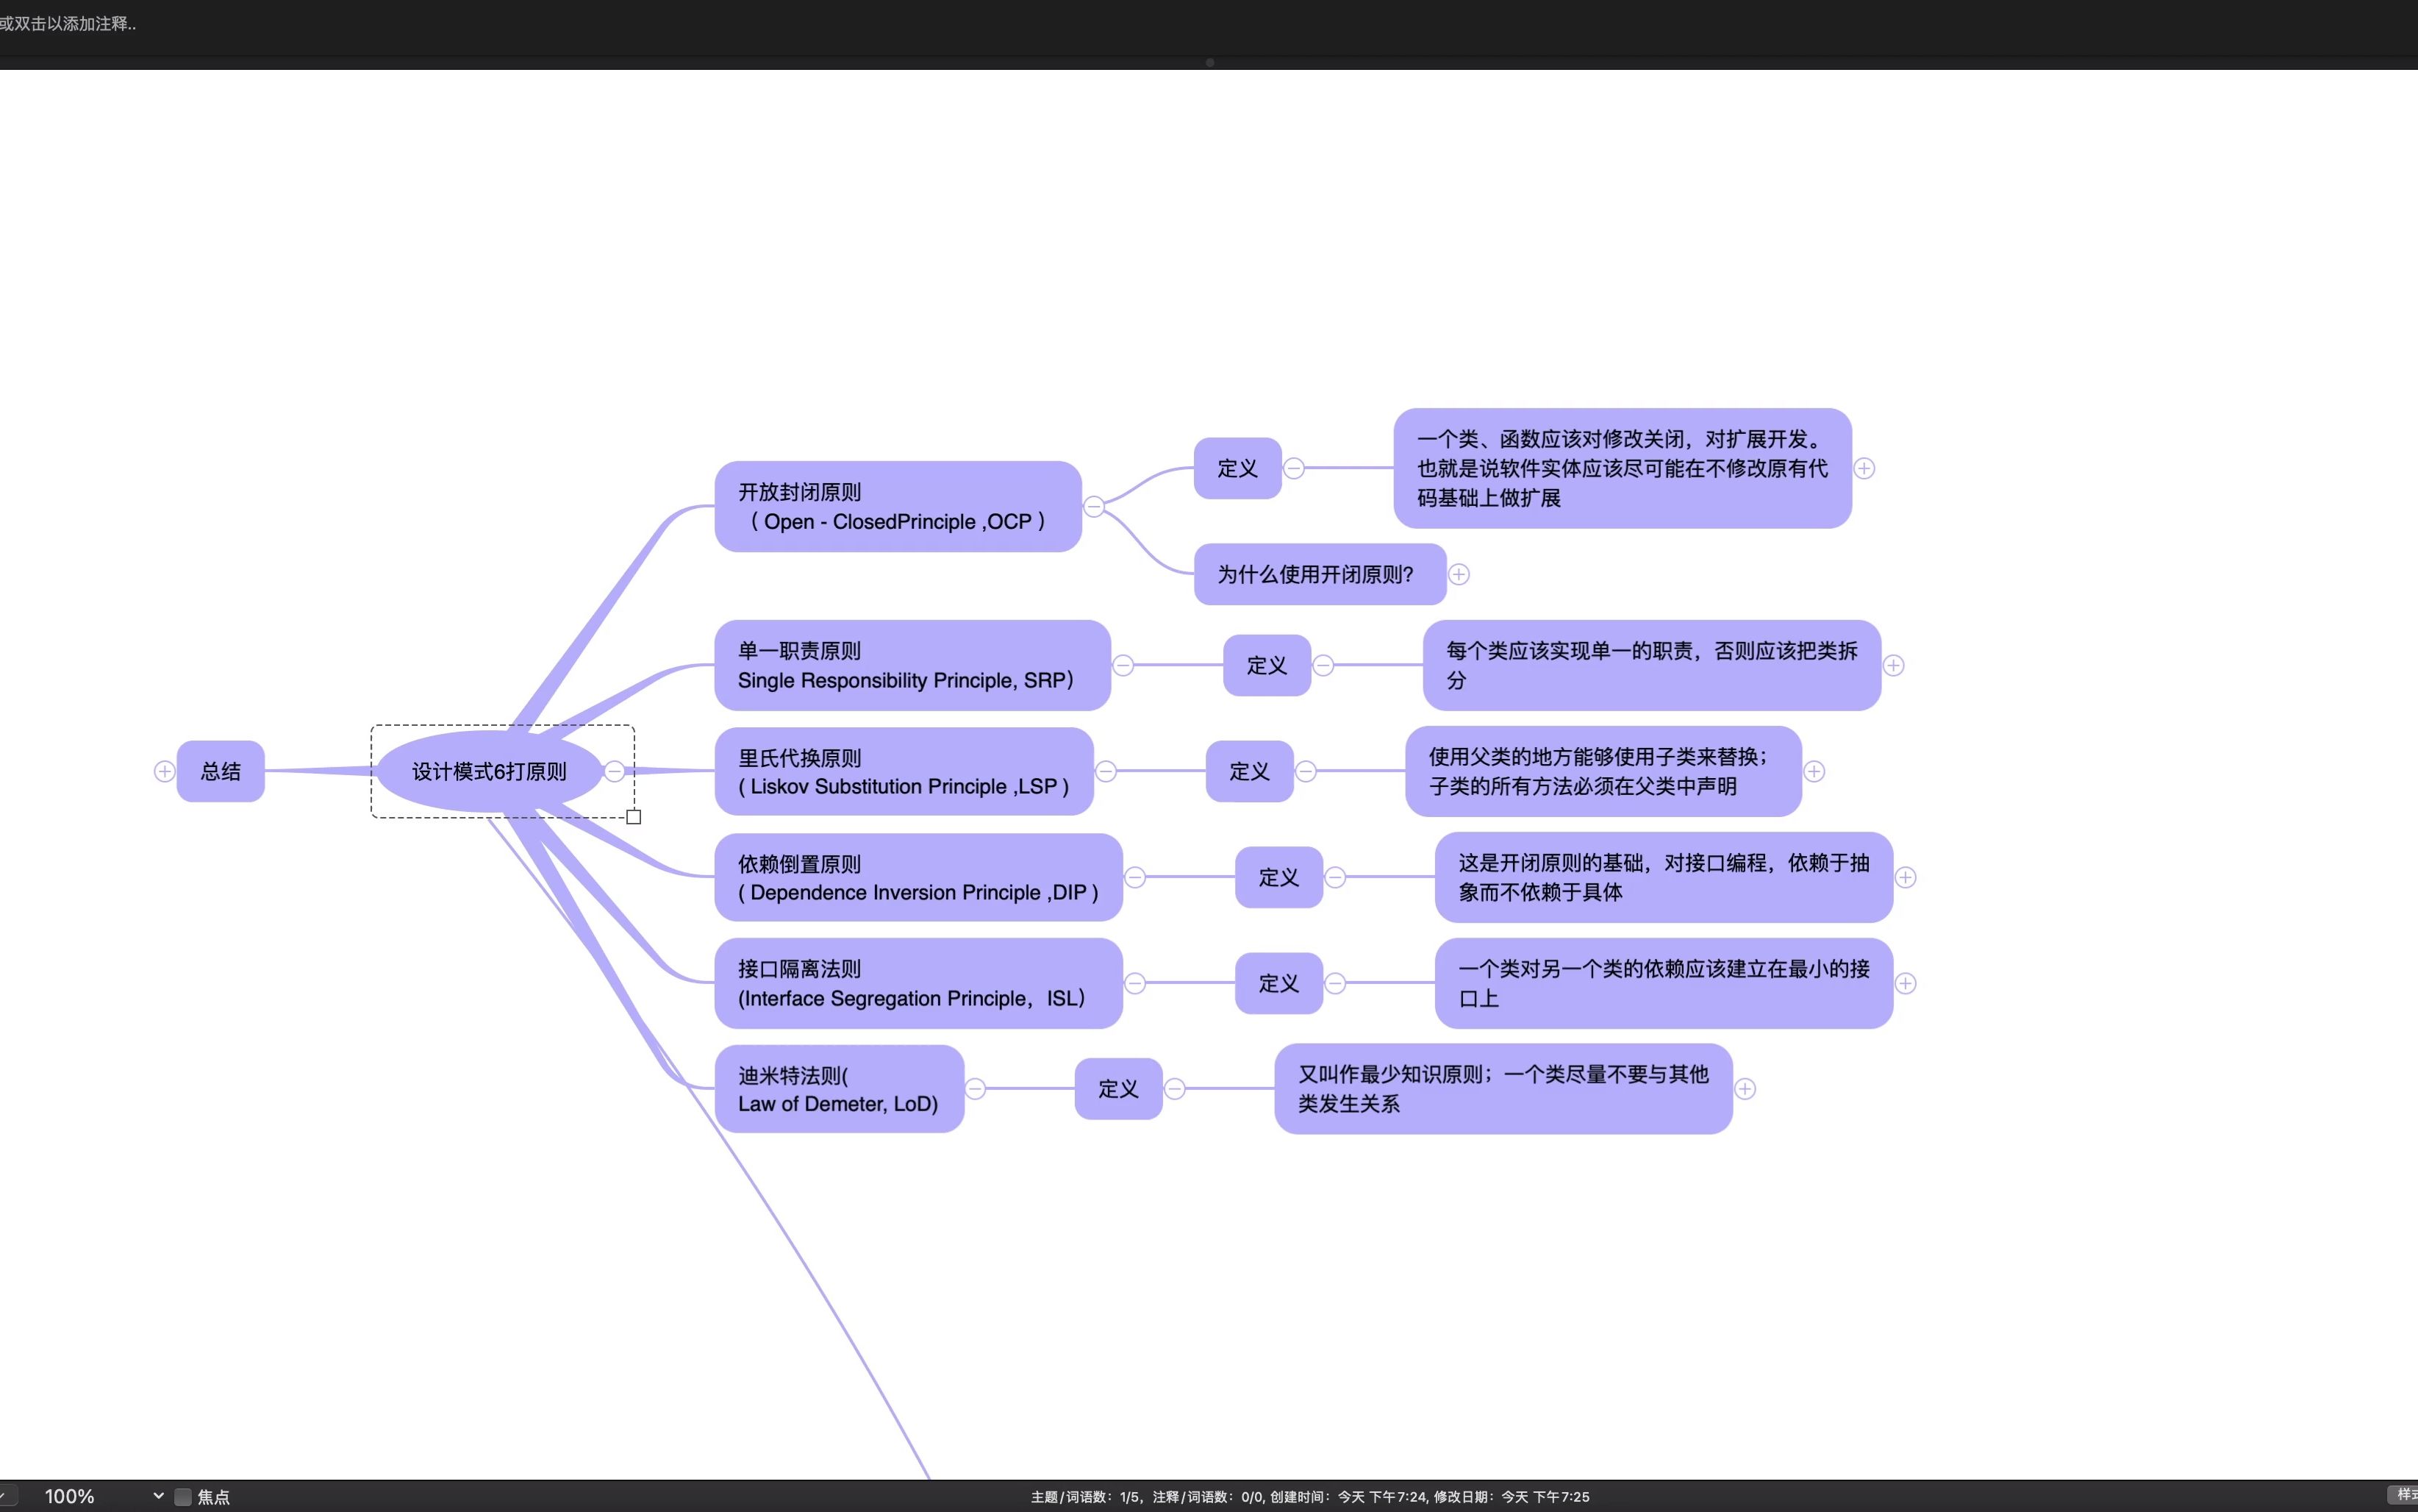Image resolution: width=2418 pixels, height=1512 pixels.
Task: Click status bar text 创建时间: 今天 下午7:24
Action: point(1348,1497)
